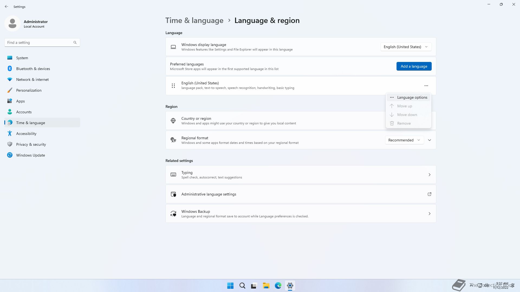The width and height of the screenshot is (520, 292).
Task: Select Language options from the context menu
Action: click(412, 97)
